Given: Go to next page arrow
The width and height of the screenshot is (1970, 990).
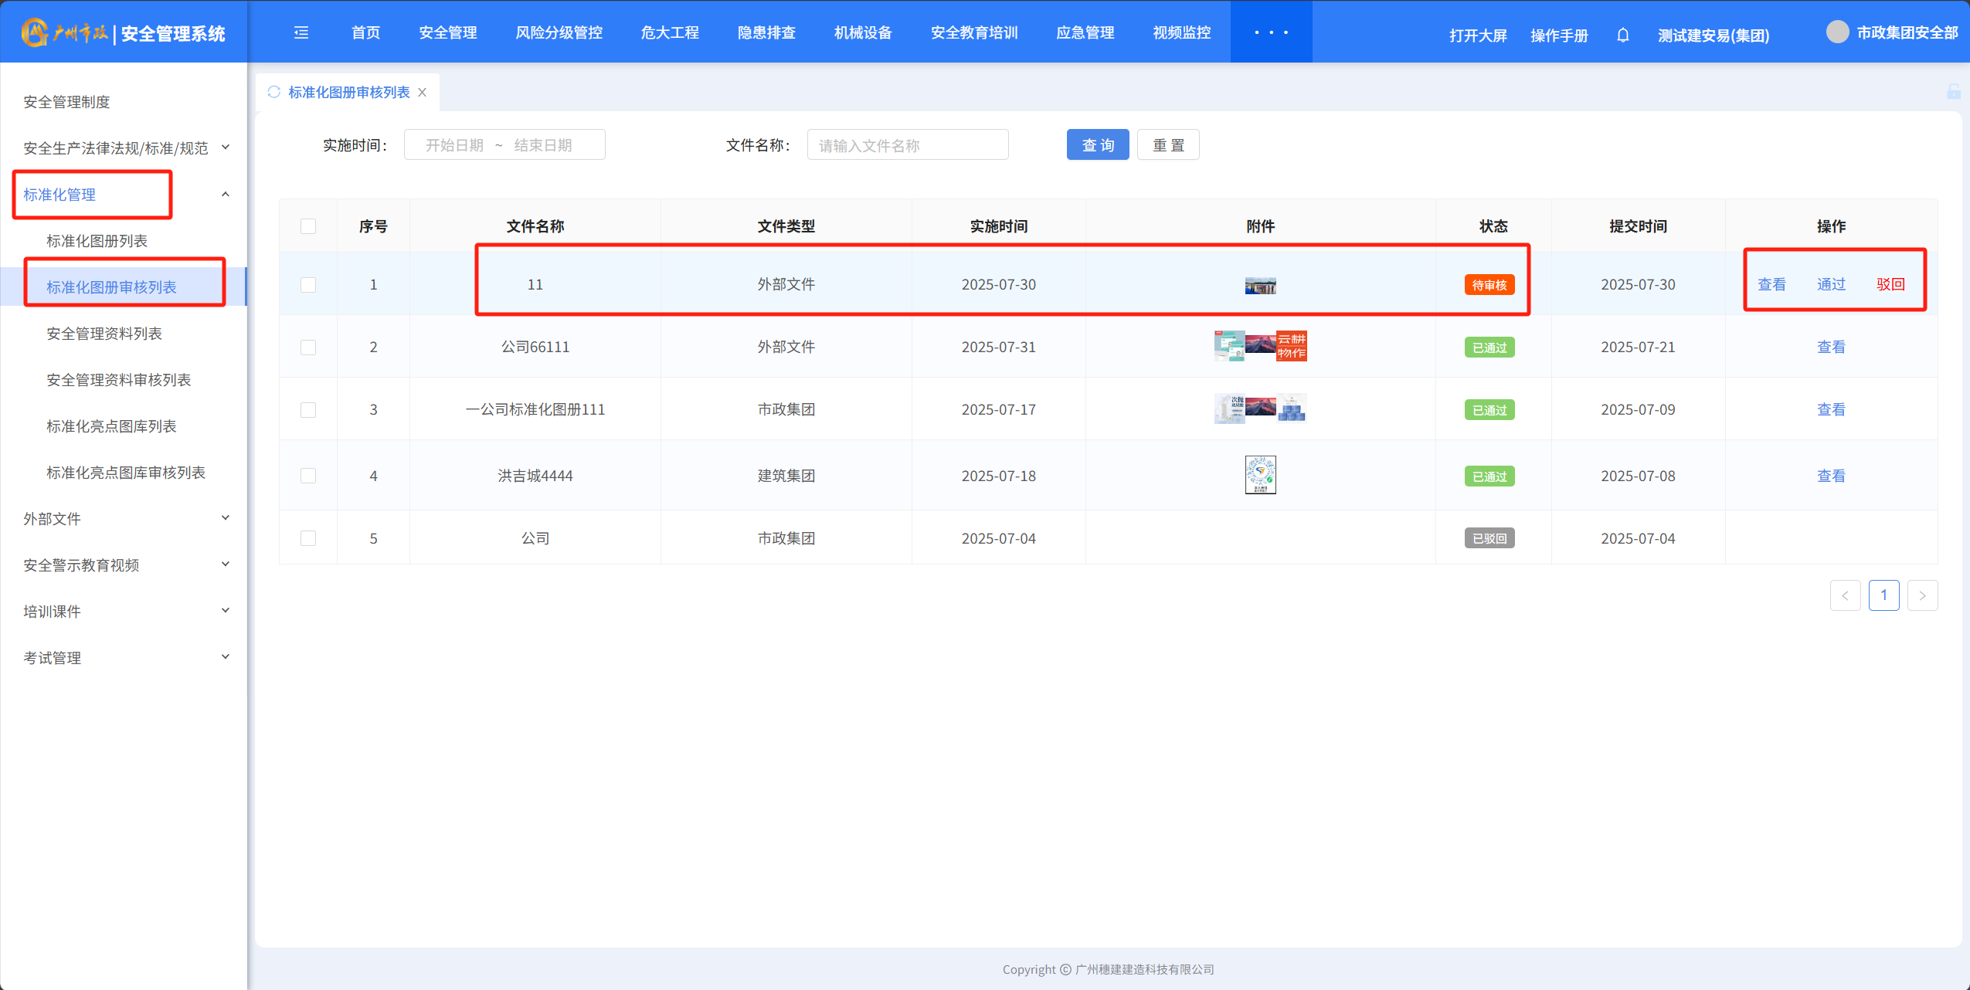Looking at the screenshot, I should [1922, 595].
